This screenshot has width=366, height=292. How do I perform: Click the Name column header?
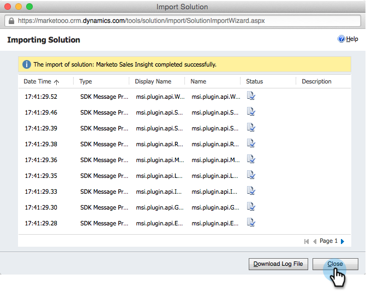click(198, 81)
